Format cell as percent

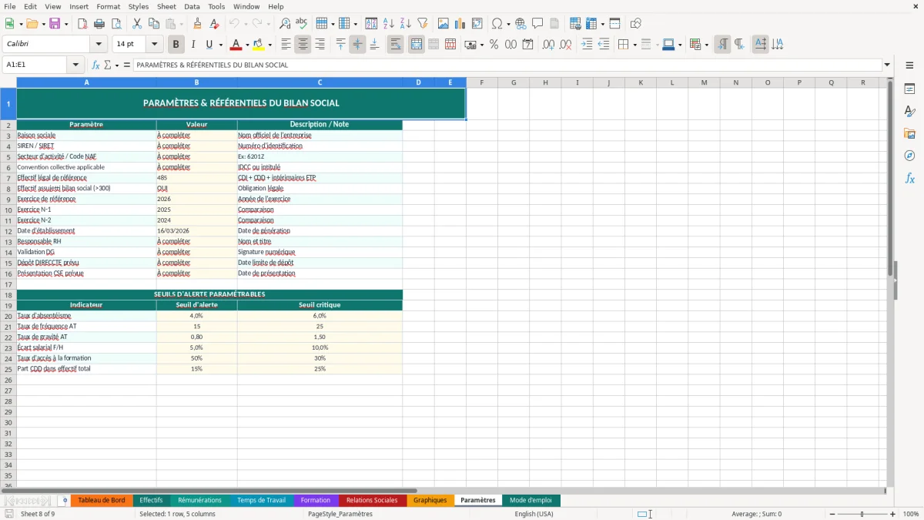[x=494, y=45]
